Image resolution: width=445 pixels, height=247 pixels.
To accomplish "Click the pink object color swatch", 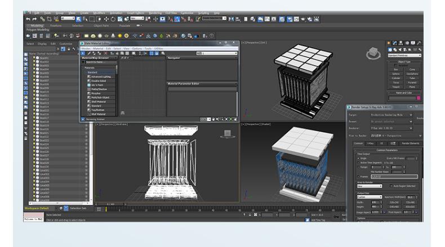I will [418, 98].
